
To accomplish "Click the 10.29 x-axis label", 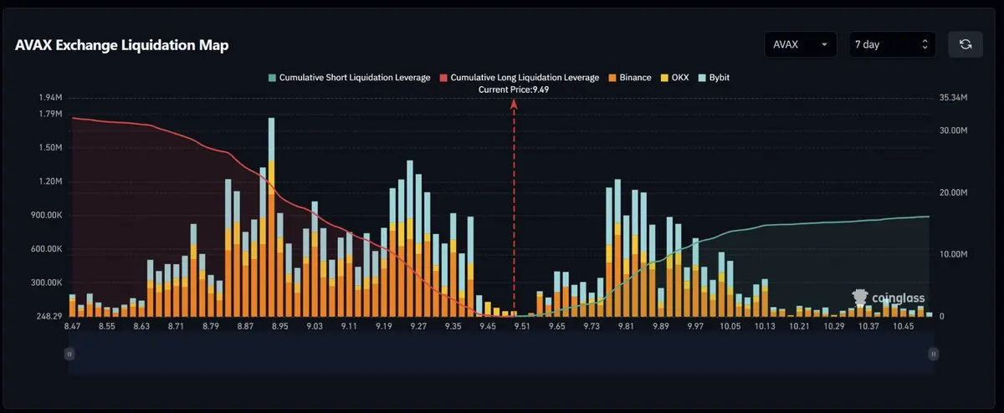I will click(x=834, y=327).
